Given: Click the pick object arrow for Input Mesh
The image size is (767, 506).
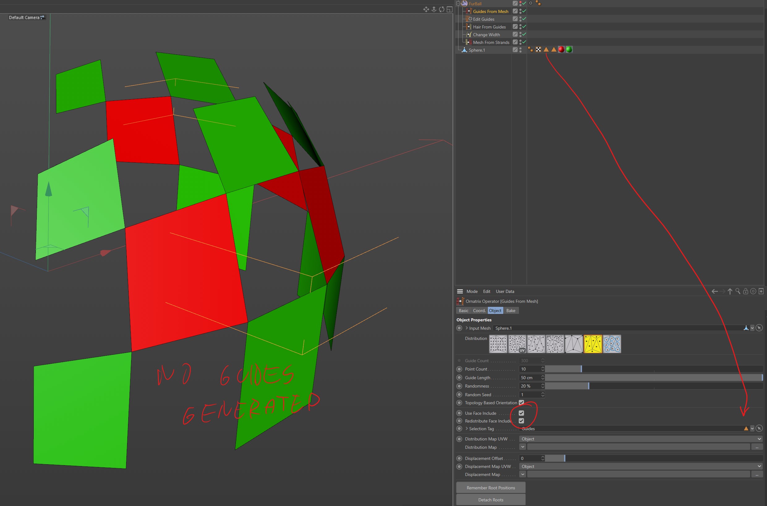Looking at the screenshot, I should tap(759, 328).
